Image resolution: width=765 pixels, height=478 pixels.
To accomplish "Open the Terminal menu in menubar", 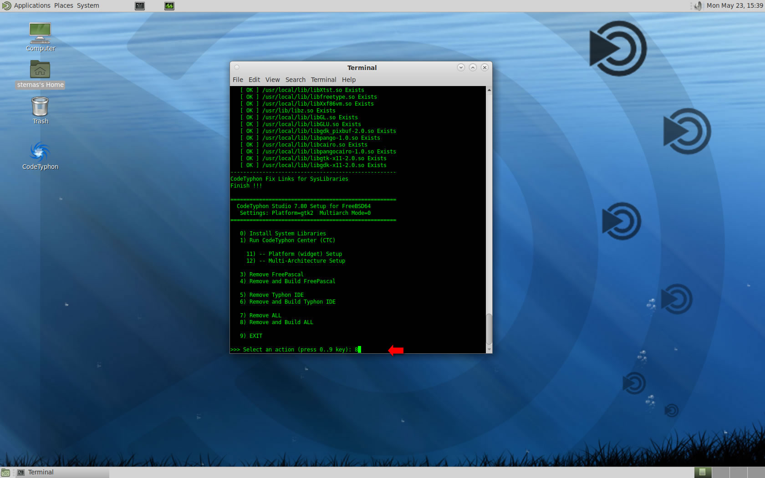I will [x=323, y=80].
